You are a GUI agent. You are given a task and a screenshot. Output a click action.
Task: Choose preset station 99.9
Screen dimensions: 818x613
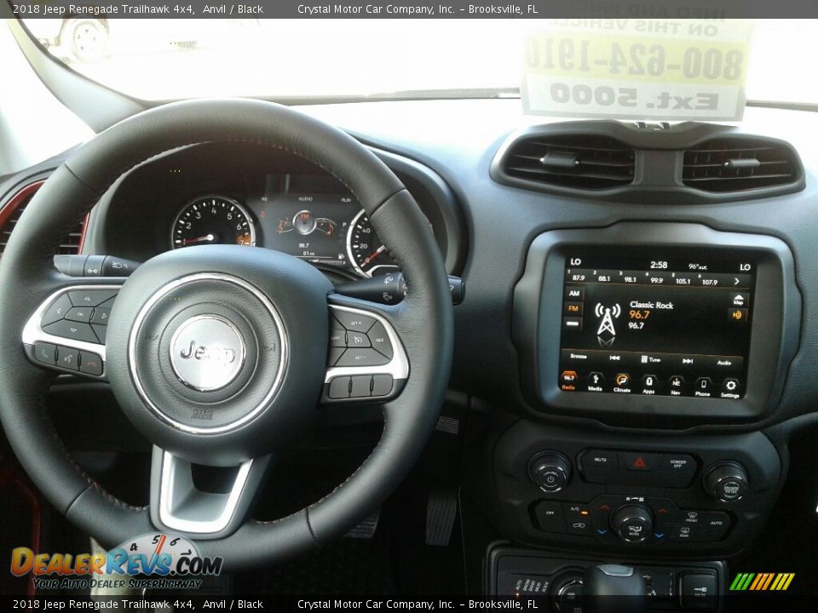[656, 278]
